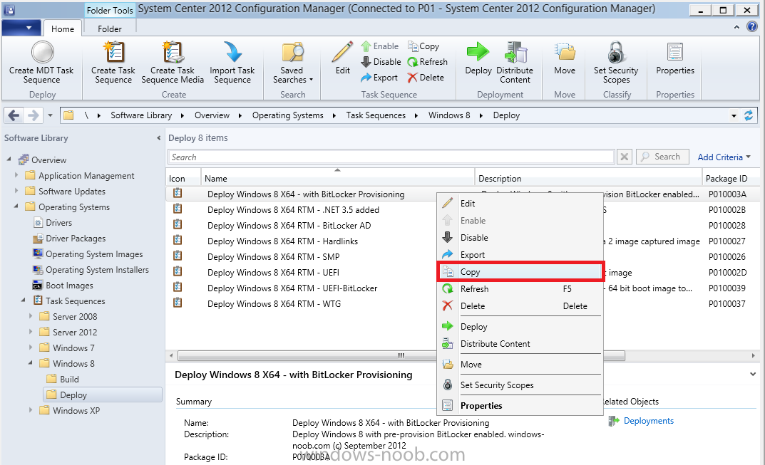Click Distribute Content in the ribbon

pos(515,63)
